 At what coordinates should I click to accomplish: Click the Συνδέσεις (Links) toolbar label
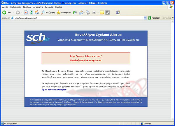click(x=167, y=18)
